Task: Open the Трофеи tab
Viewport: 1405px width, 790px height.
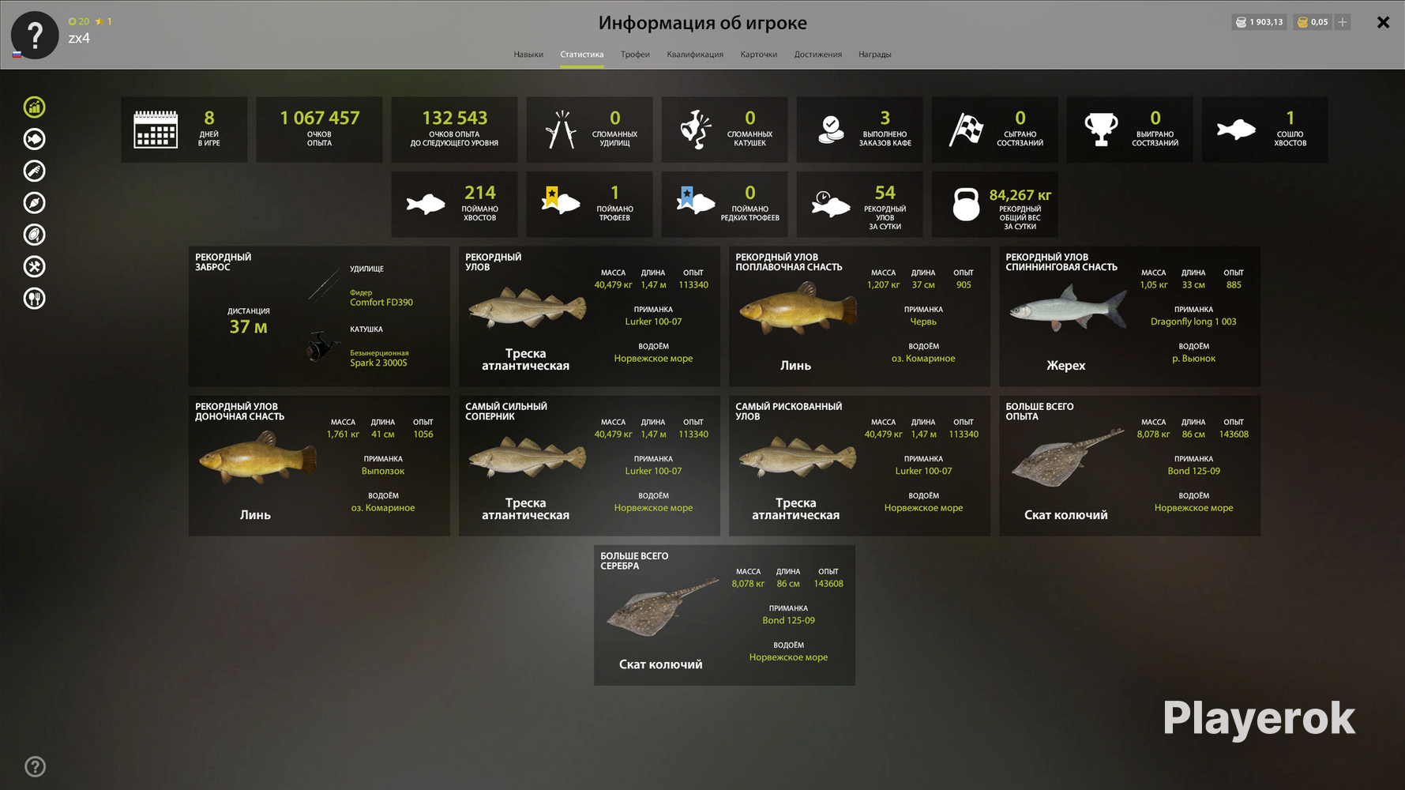Action: pos(635,55)
